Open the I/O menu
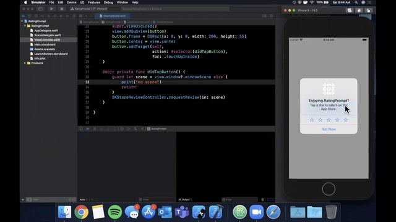 [x=82, y=2]
